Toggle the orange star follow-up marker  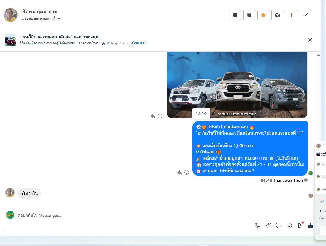[x=263, y=15]
